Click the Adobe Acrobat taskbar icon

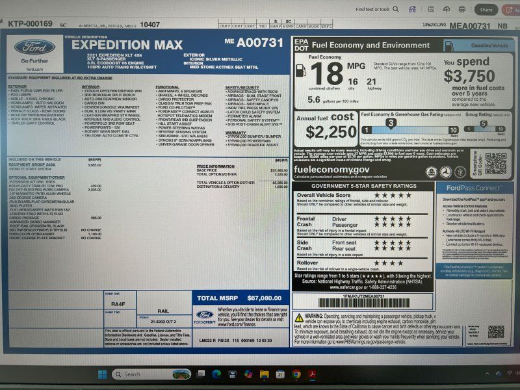click(312, 374)
